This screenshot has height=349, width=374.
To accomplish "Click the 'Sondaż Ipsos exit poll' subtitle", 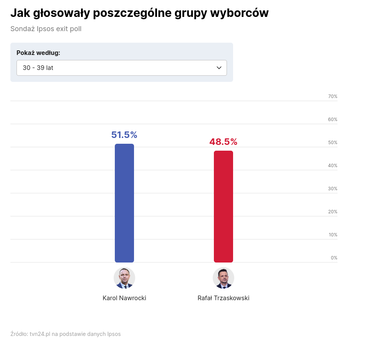I will 46,29.
